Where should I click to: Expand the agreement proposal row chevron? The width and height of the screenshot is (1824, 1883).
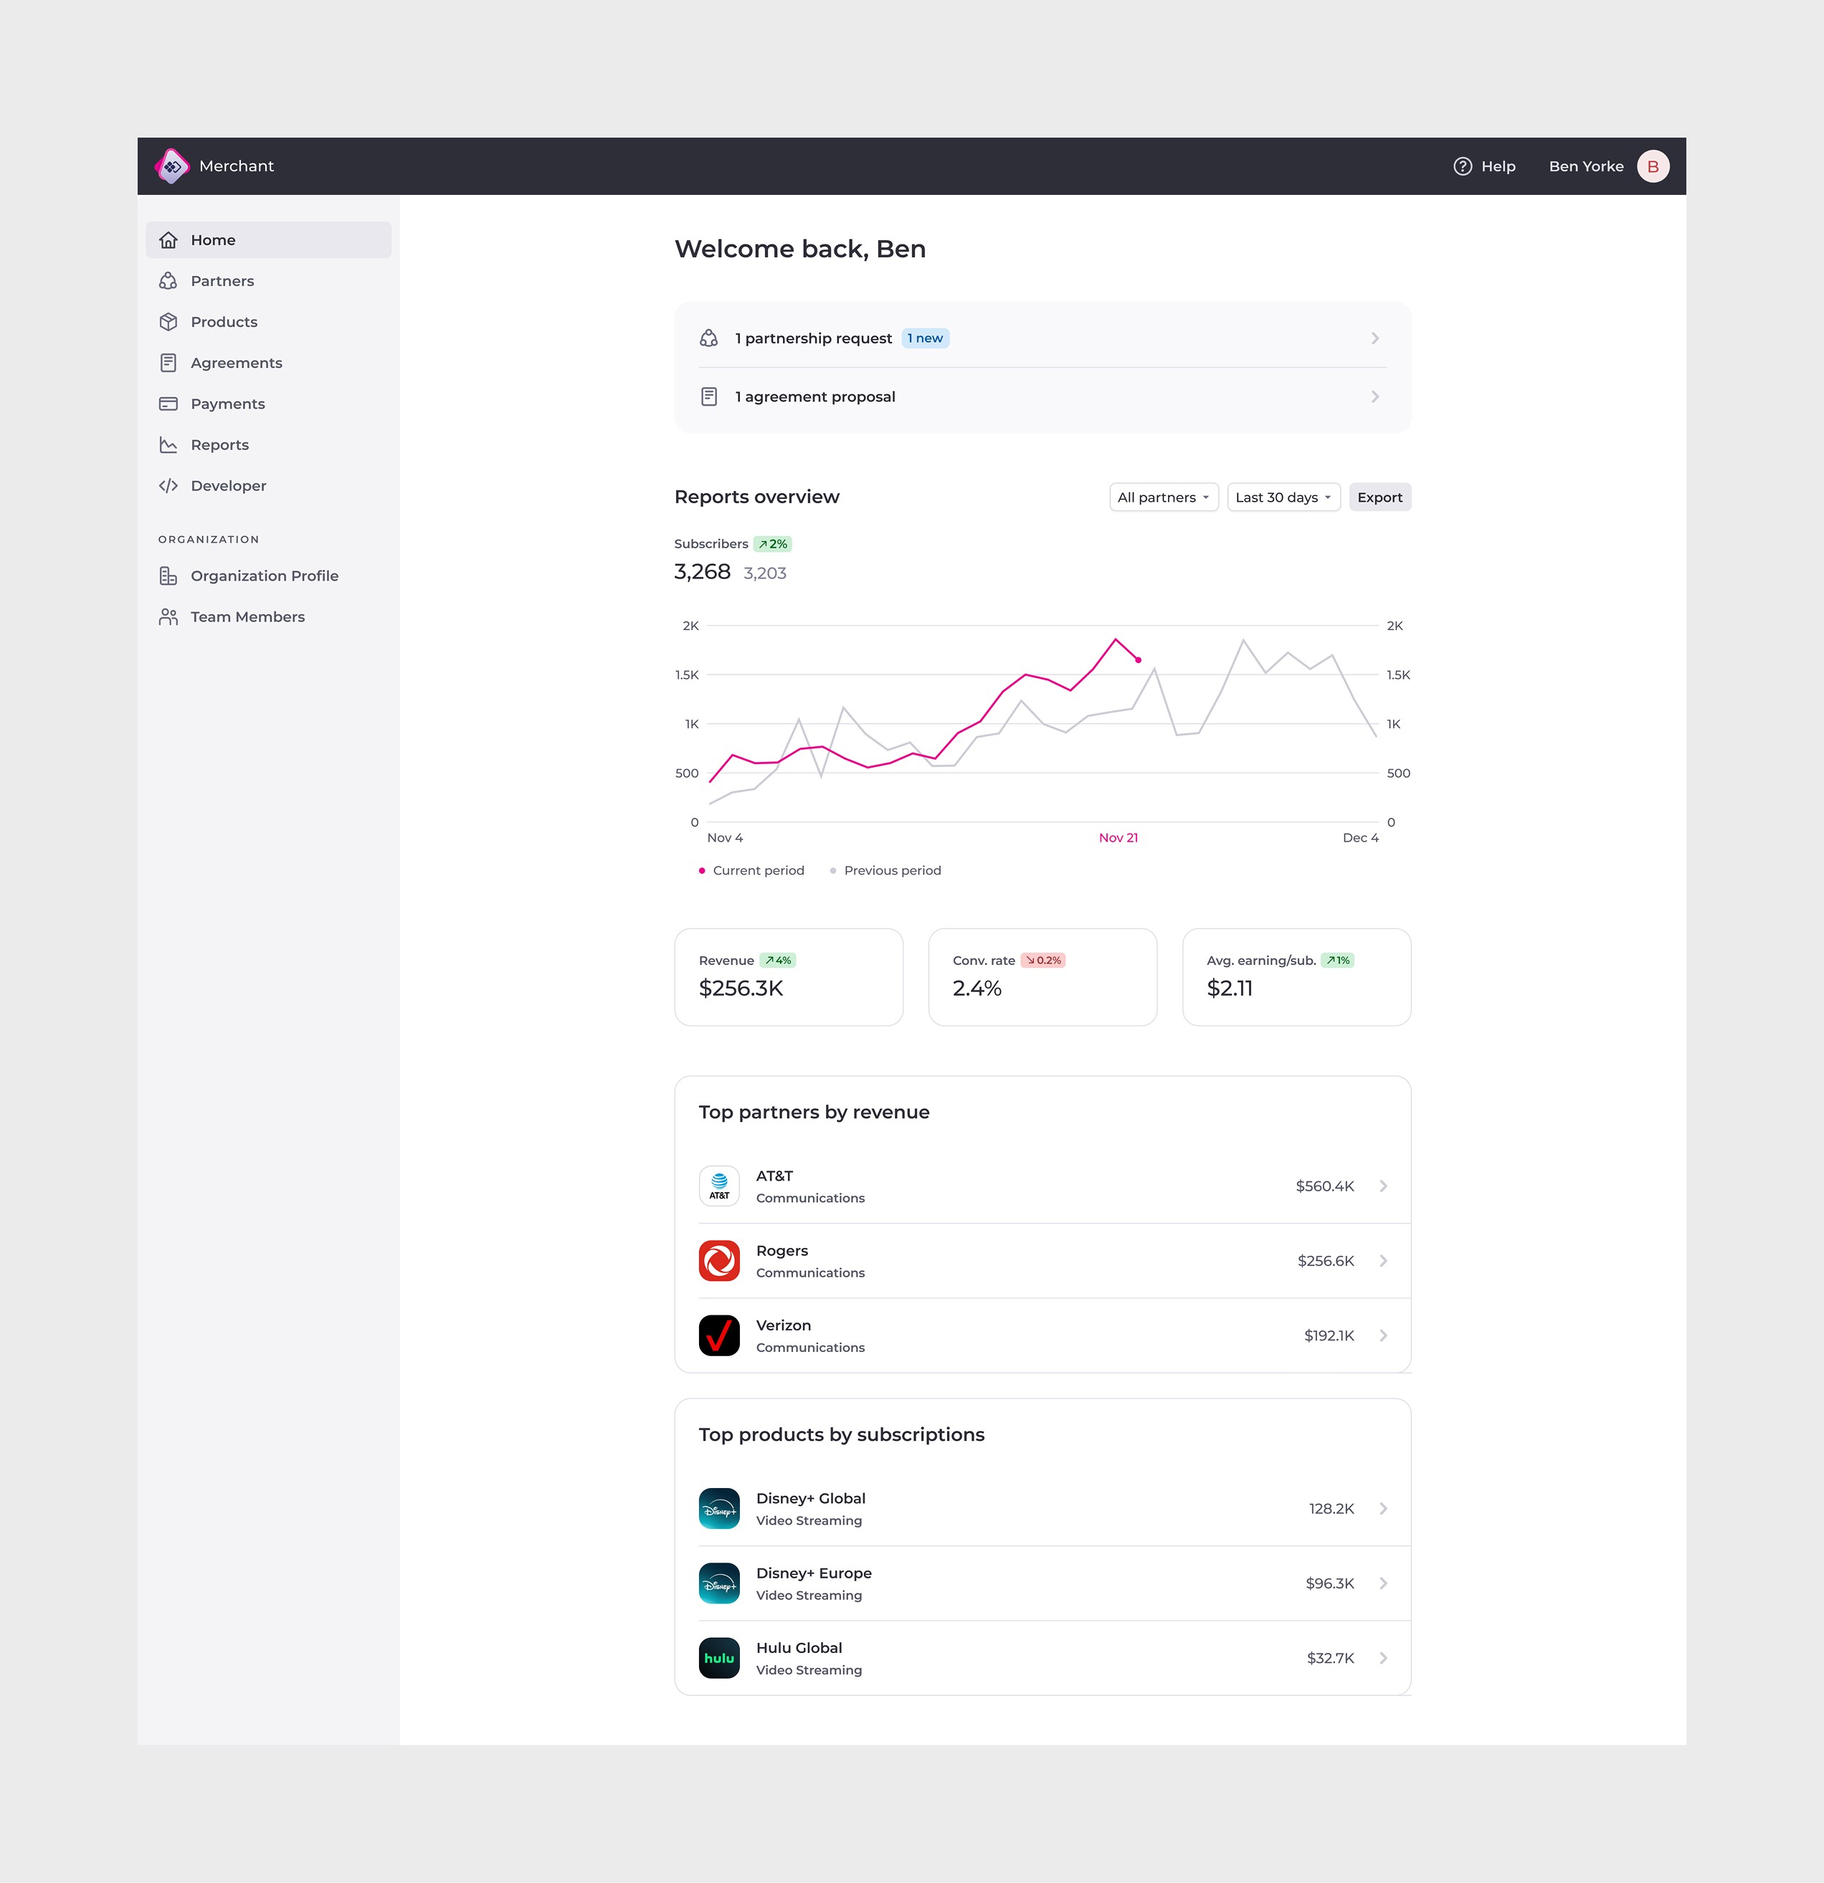(x=1374, y=397)
